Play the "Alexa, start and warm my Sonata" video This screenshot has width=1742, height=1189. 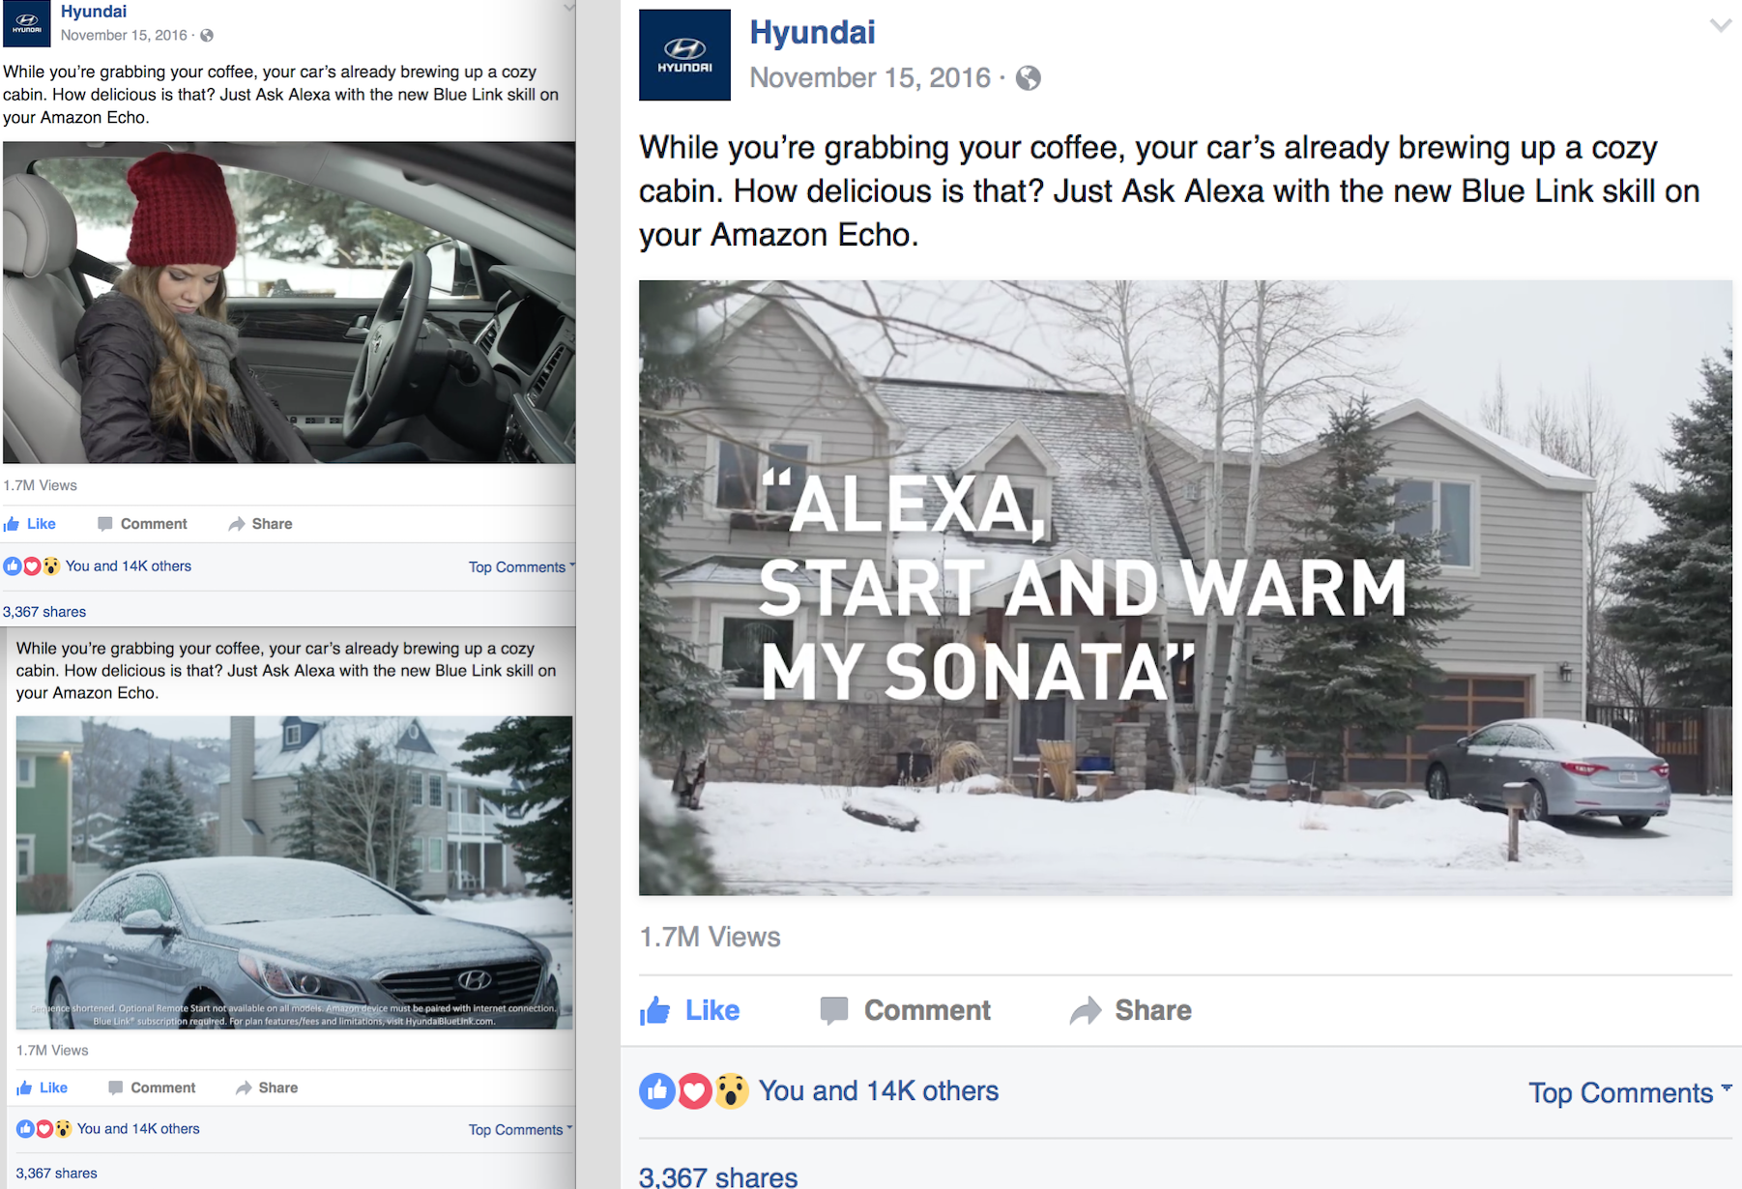[x=1184, y=588]
